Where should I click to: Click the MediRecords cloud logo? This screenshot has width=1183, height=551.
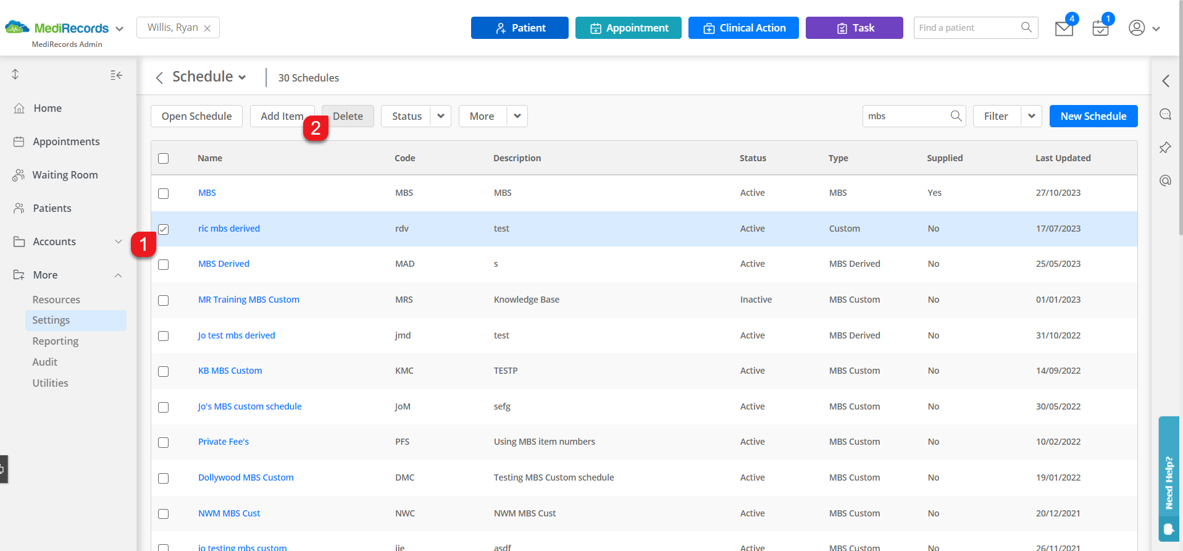17,27
